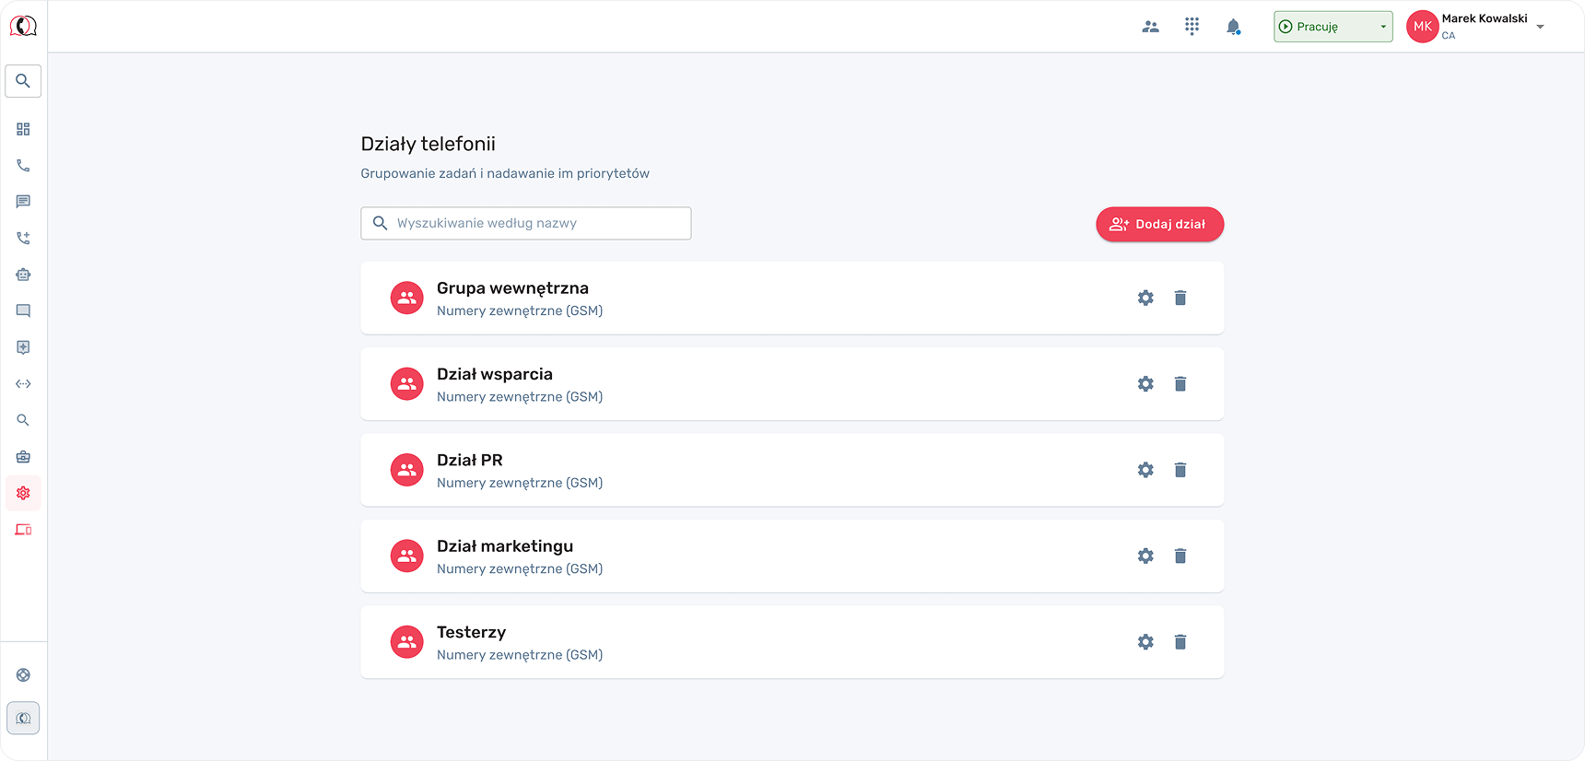Open the code integrations sidebar icon
This screenshot has height=761, width=1585.
pyautogui.click(x=23, y=384)
